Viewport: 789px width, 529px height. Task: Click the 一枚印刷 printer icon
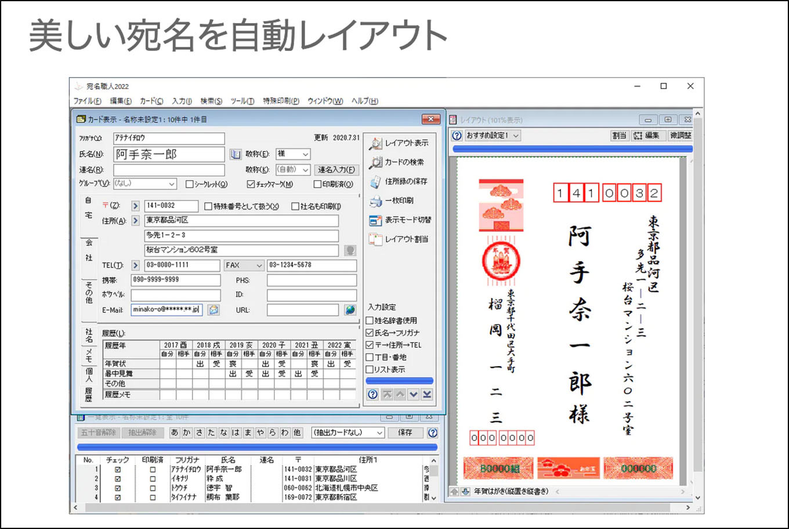click(376, 200)
